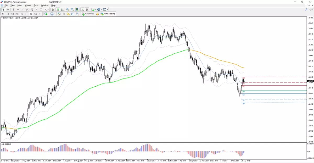
Task: Click the Profiles icon
Action: [x=52, y=14]
